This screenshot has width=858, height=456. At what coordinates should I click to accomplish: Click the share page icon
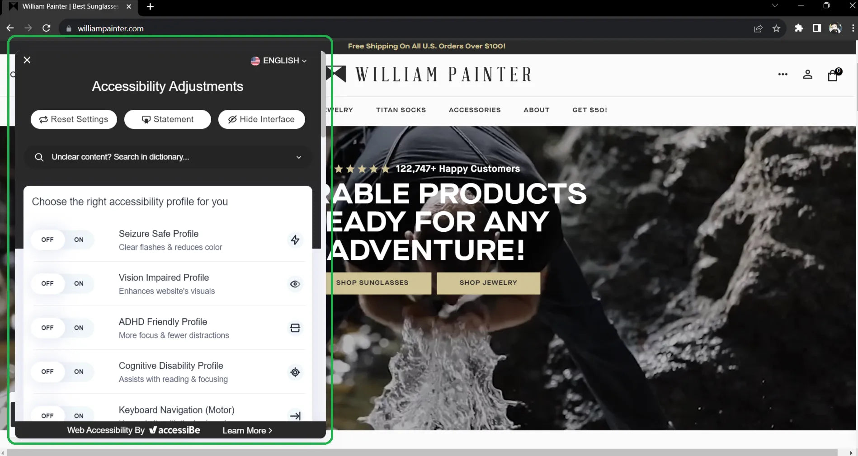click(x=758, y=28)
